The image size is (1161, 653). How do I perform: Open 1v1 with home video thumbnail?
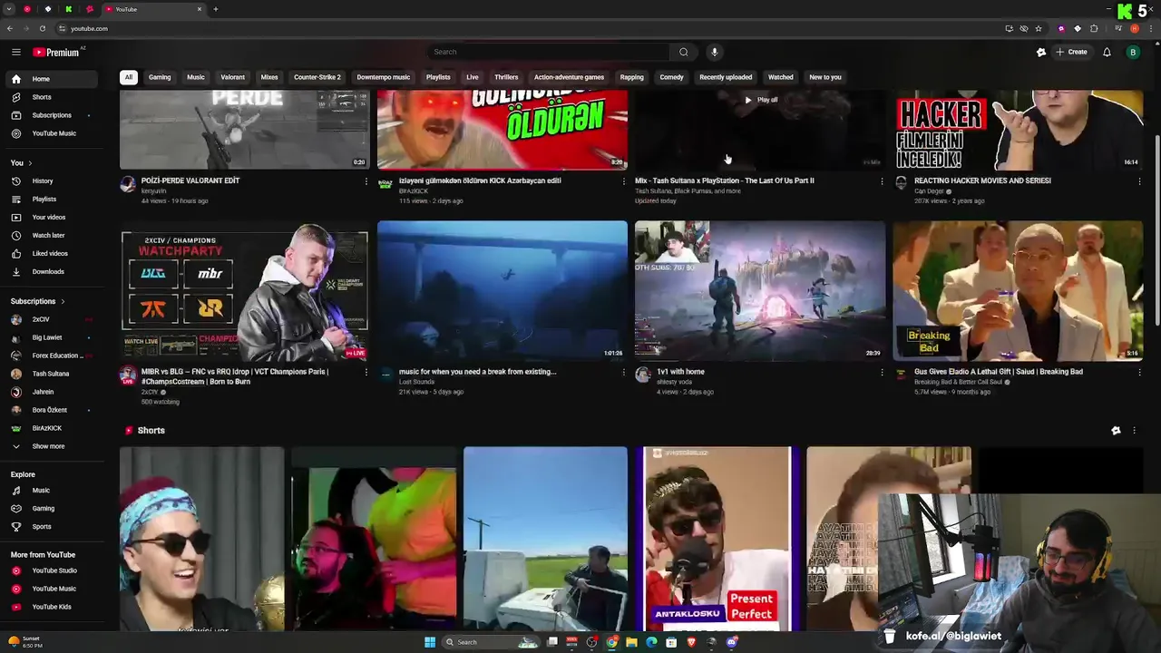click(760, 291)
